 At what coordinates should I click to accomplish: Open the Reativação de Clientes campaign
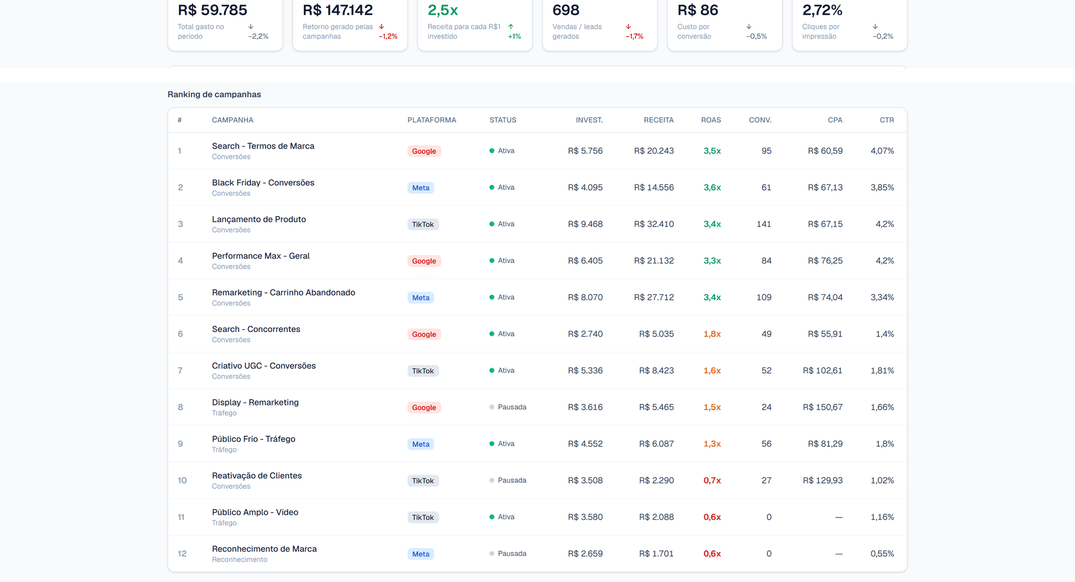(x=257, y=476)
